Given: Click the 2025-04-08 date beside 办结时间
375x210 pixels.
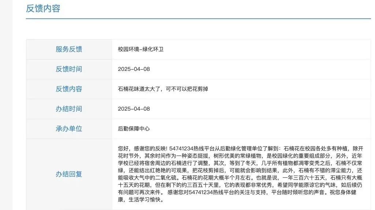Looking at the screenshot, I should pyautogui.click(x=134, y=109).
